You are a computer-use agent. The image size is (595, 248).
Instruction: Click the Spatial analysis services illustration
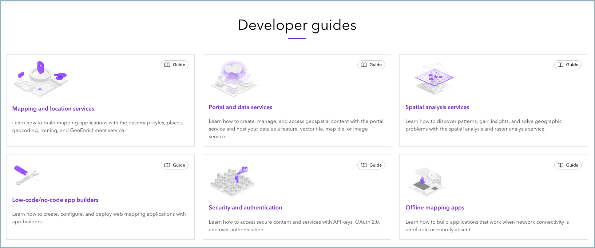[x=434, y=79]
